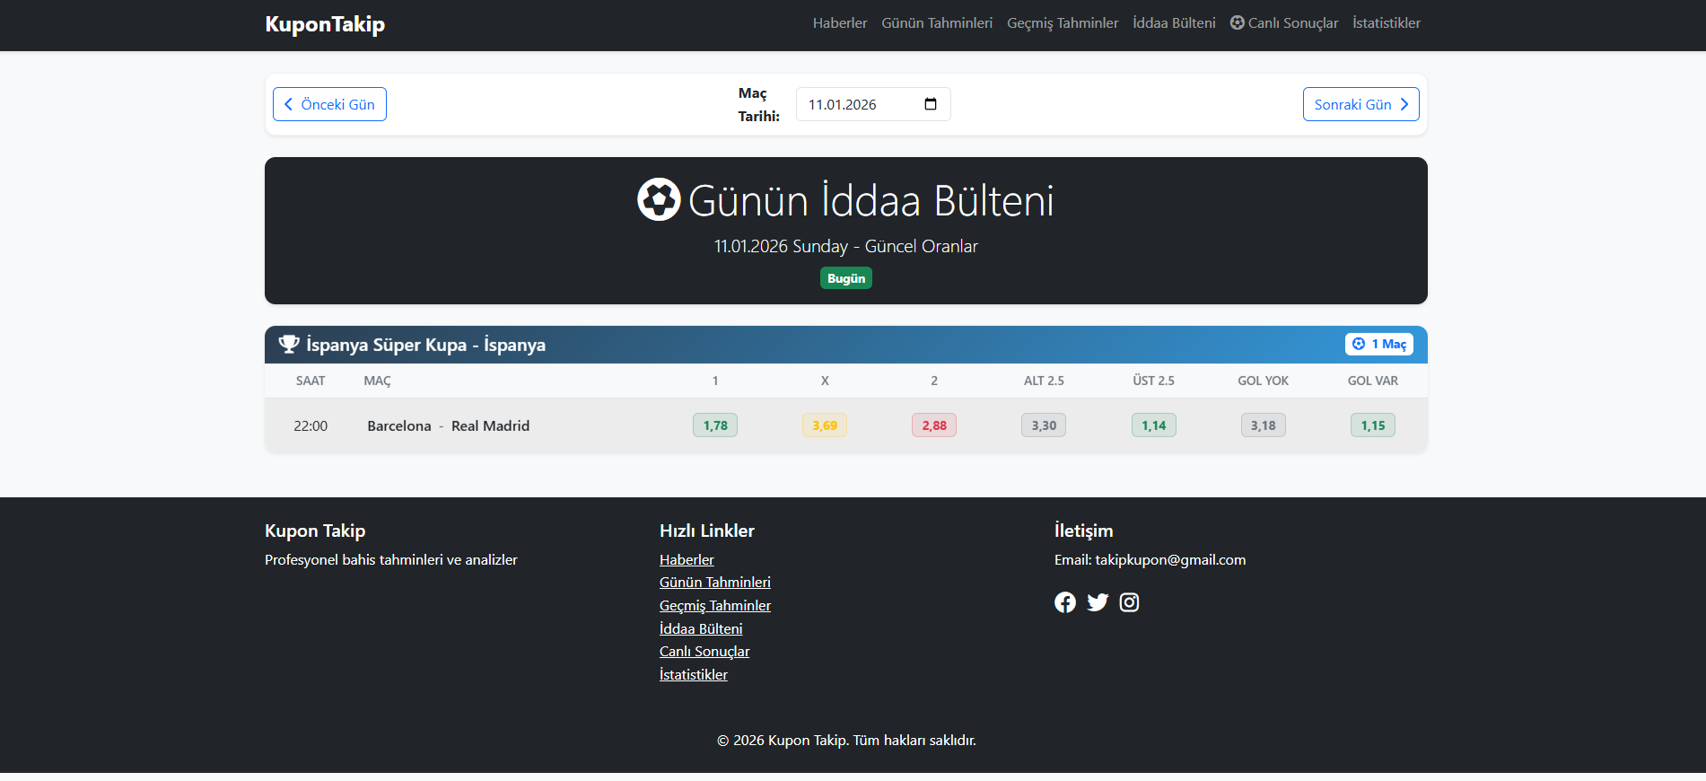
Task: Open the Facebook icon in footer
Action: [1065, 602]
